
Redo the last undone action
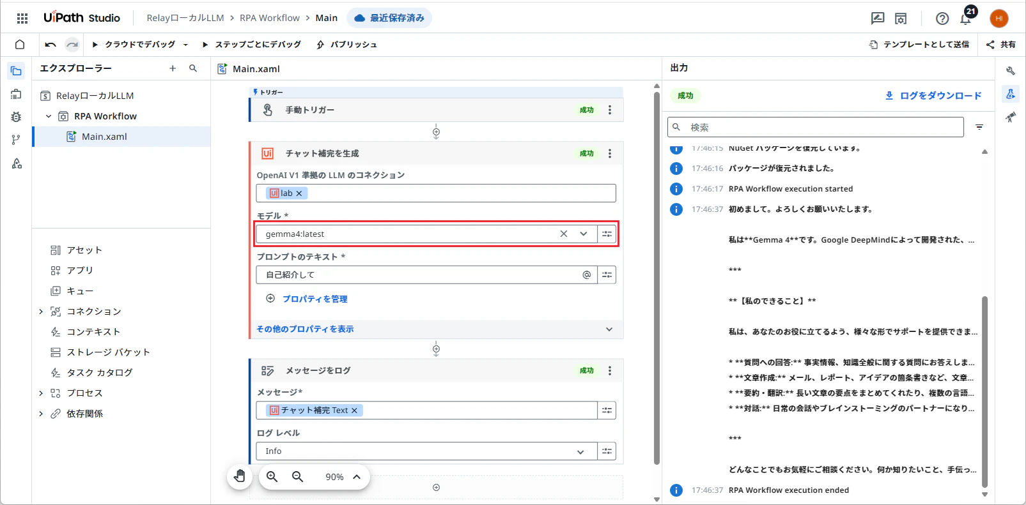[72, 45]
